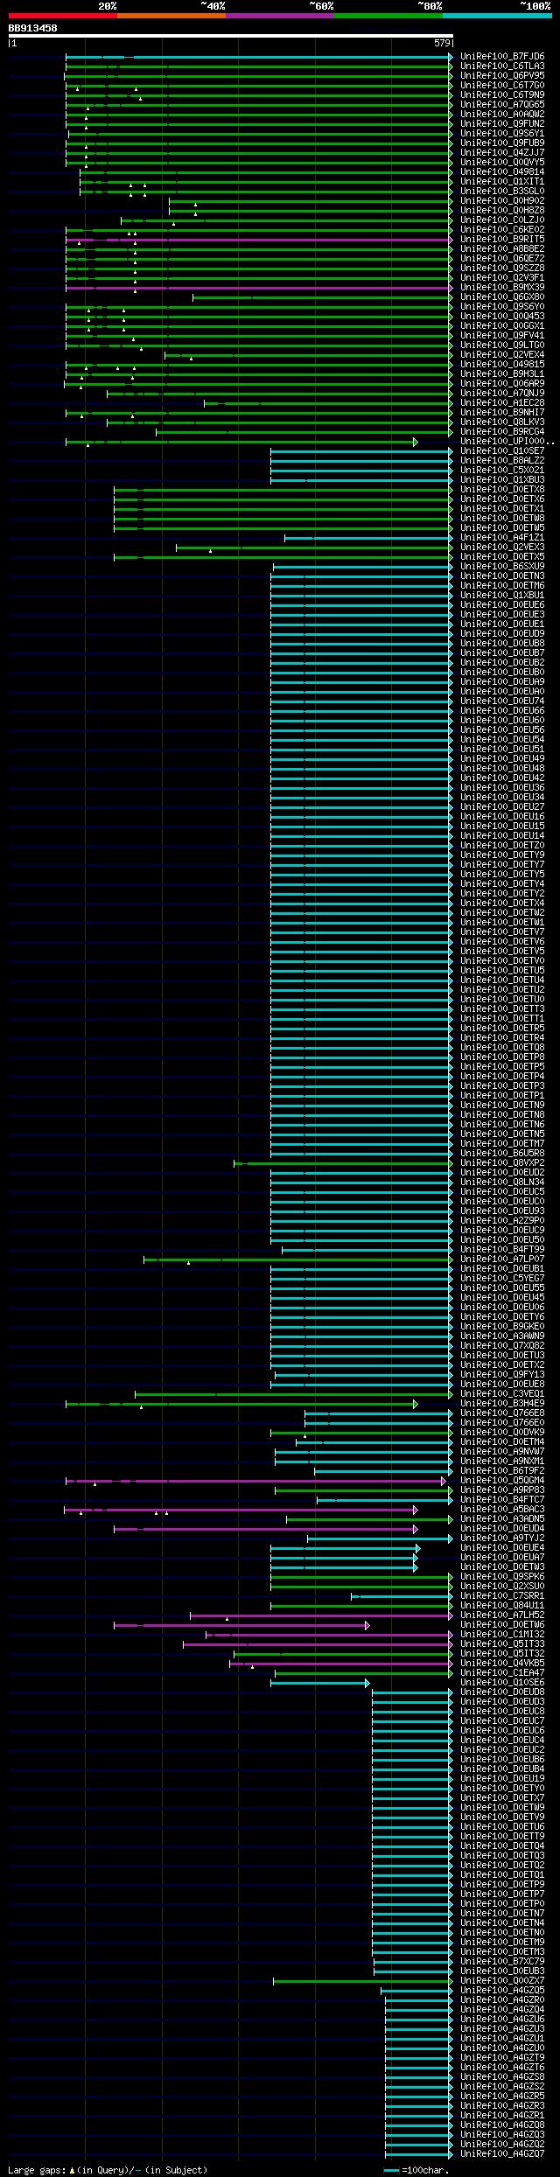
Task: Open hit UniRef100_Q8VXP2
Action: (x=502, y=1163)
